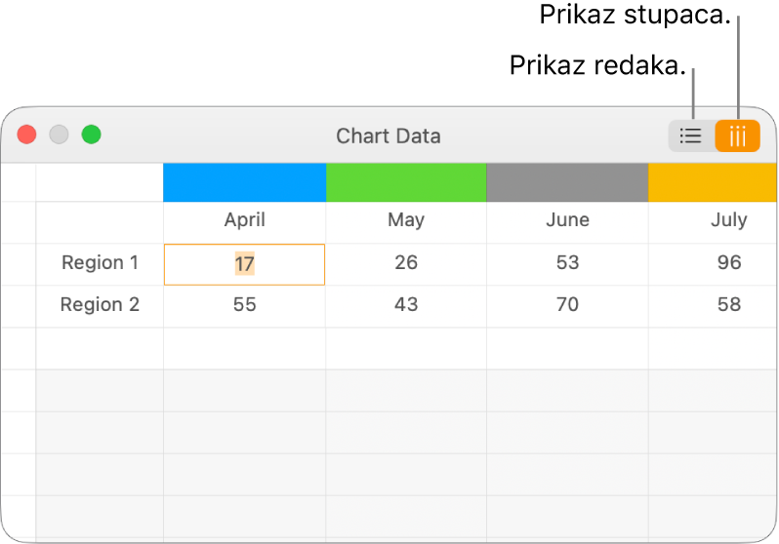The image size is (779, 544).
Task: Click the blue April series color swatch
Action: tap(244, 183)
